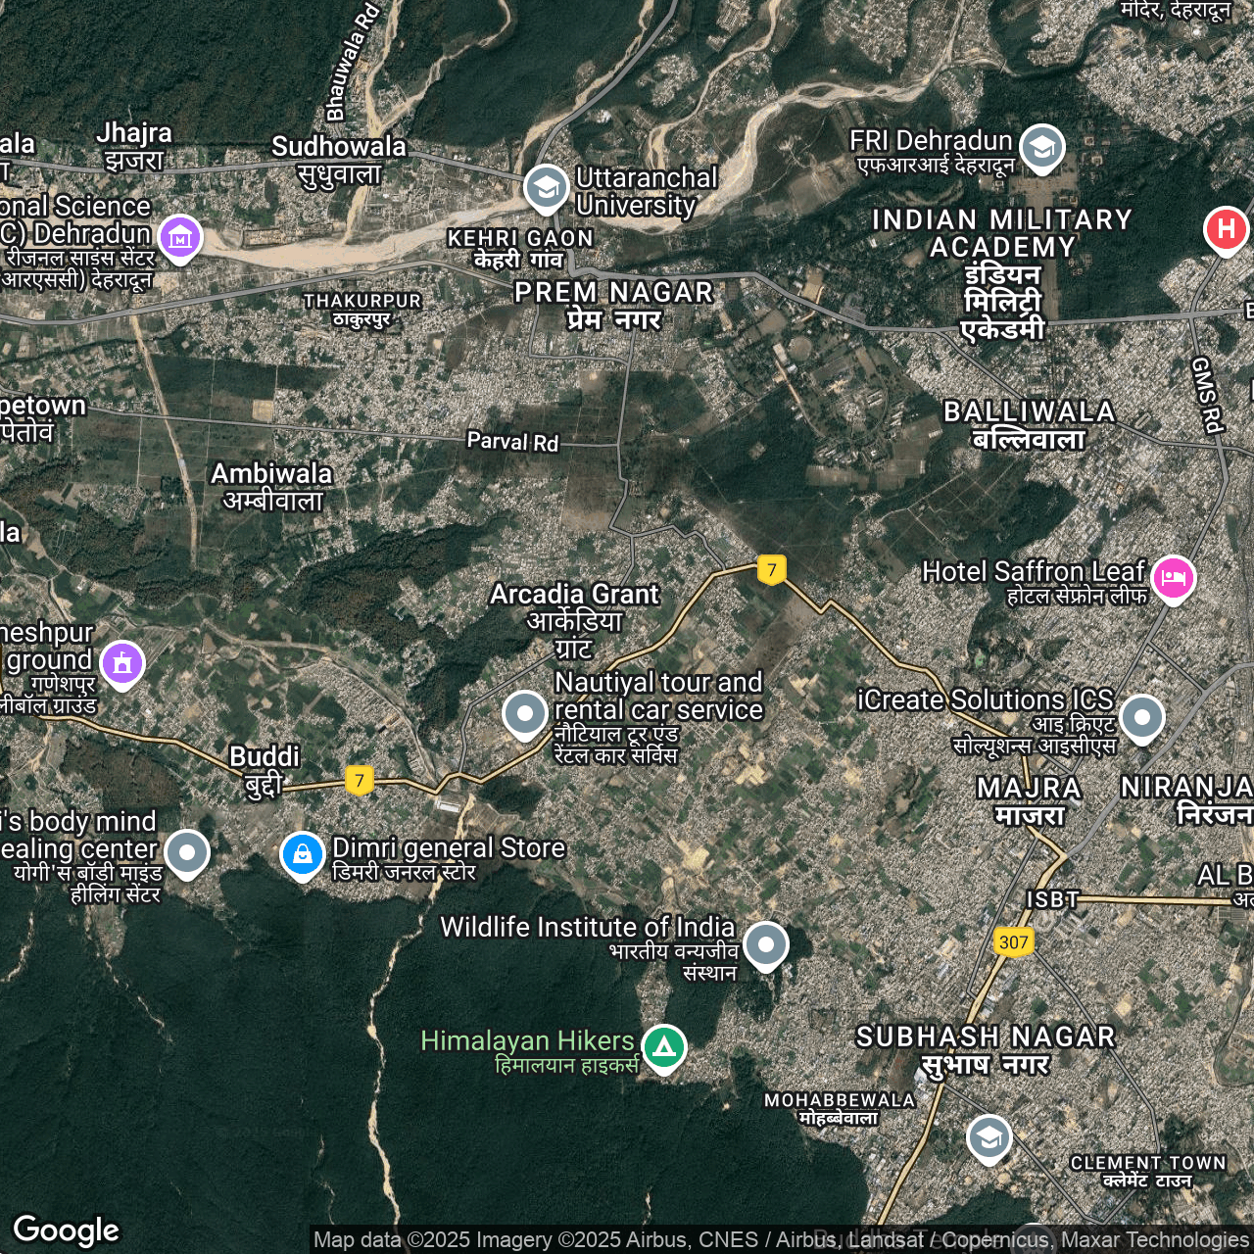The image size is (1254, 1254).
Task: Click the Uttaranchal University marker icon
Action: pyautogui.click(x=546, y=187)
